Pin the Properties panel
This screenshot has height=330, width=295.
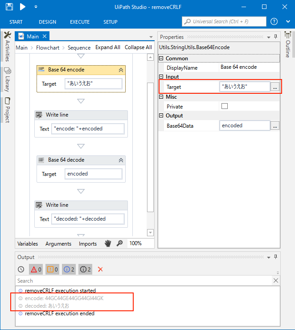tap(275, 37)
